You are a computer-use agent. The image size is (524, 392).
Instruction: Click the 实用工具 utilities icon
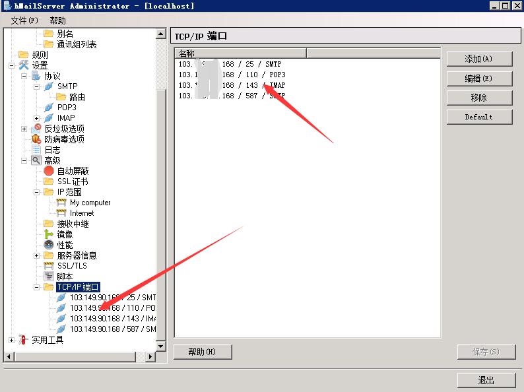[x=23, y=340]
